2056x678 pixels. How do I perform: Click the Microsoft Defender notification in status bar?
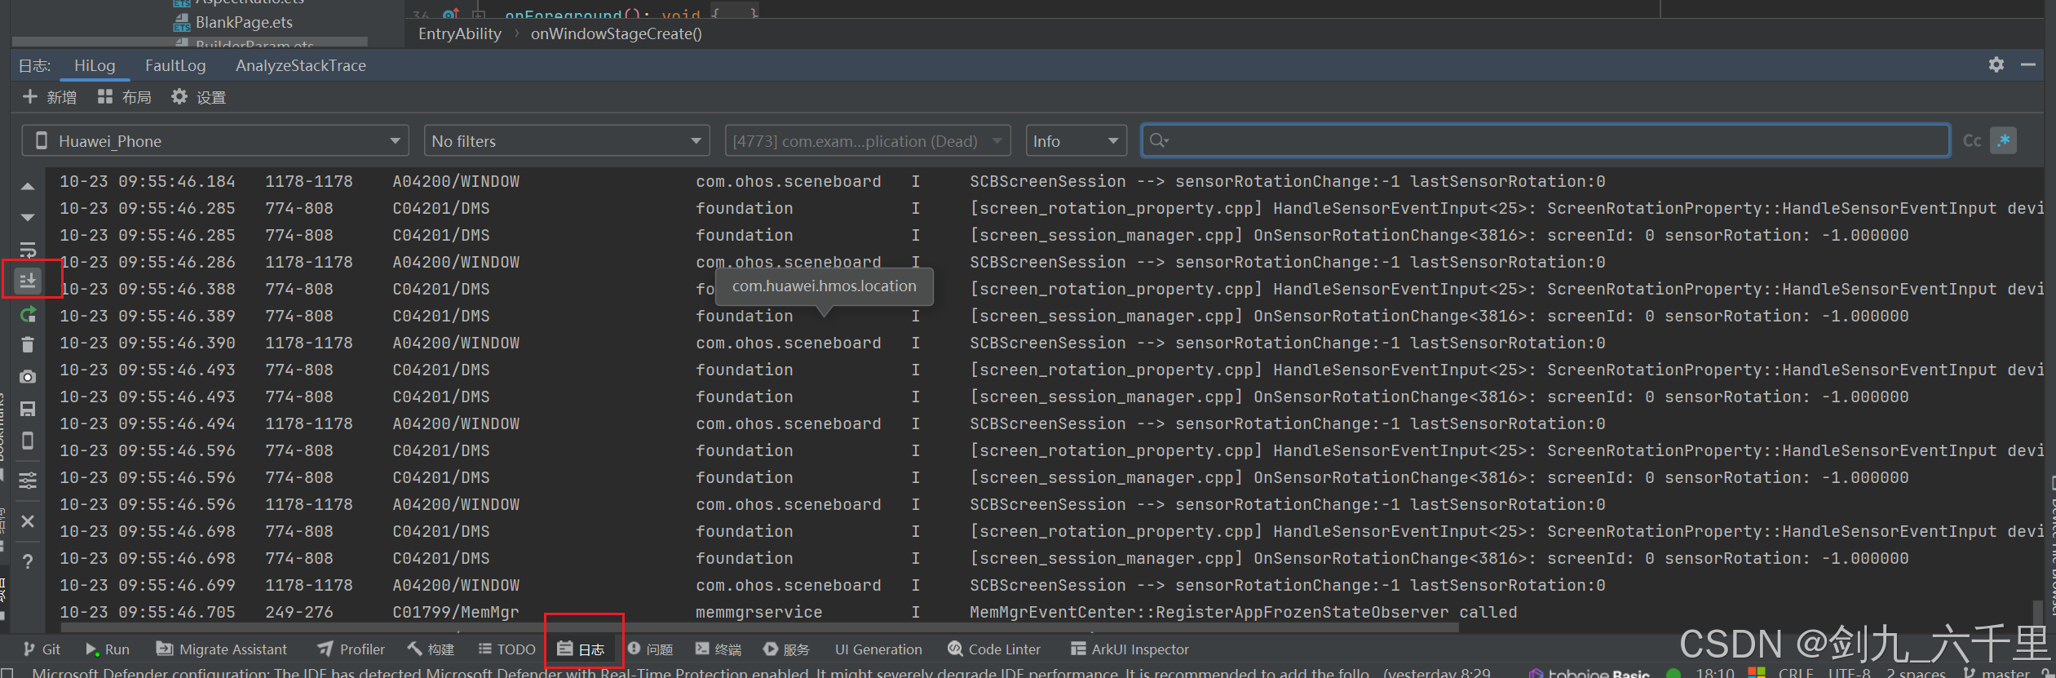click(761, 672)
